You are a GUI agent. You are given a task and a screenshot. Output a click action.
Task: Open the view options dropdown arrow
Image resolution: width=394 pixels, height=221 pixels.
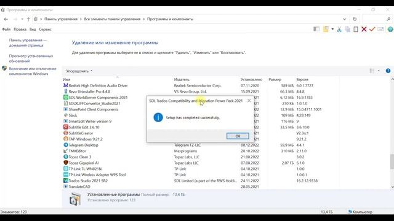(379, 71)
